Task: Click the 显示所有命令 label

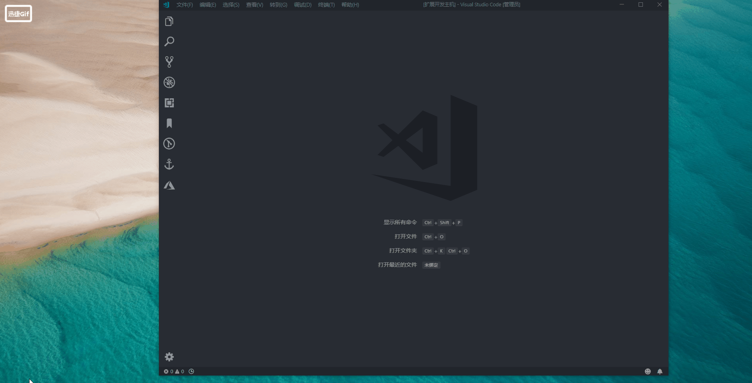Action: click(x=400, y=222)
